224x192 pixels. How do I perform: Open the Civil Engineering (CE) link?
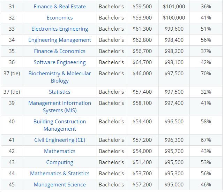click(x=60, y=140)
